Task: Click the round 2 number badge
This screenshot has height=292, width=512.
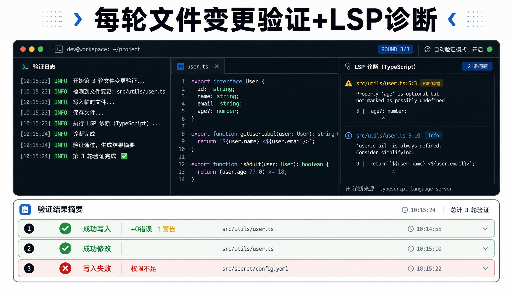Action: click(x=29, y=249)
